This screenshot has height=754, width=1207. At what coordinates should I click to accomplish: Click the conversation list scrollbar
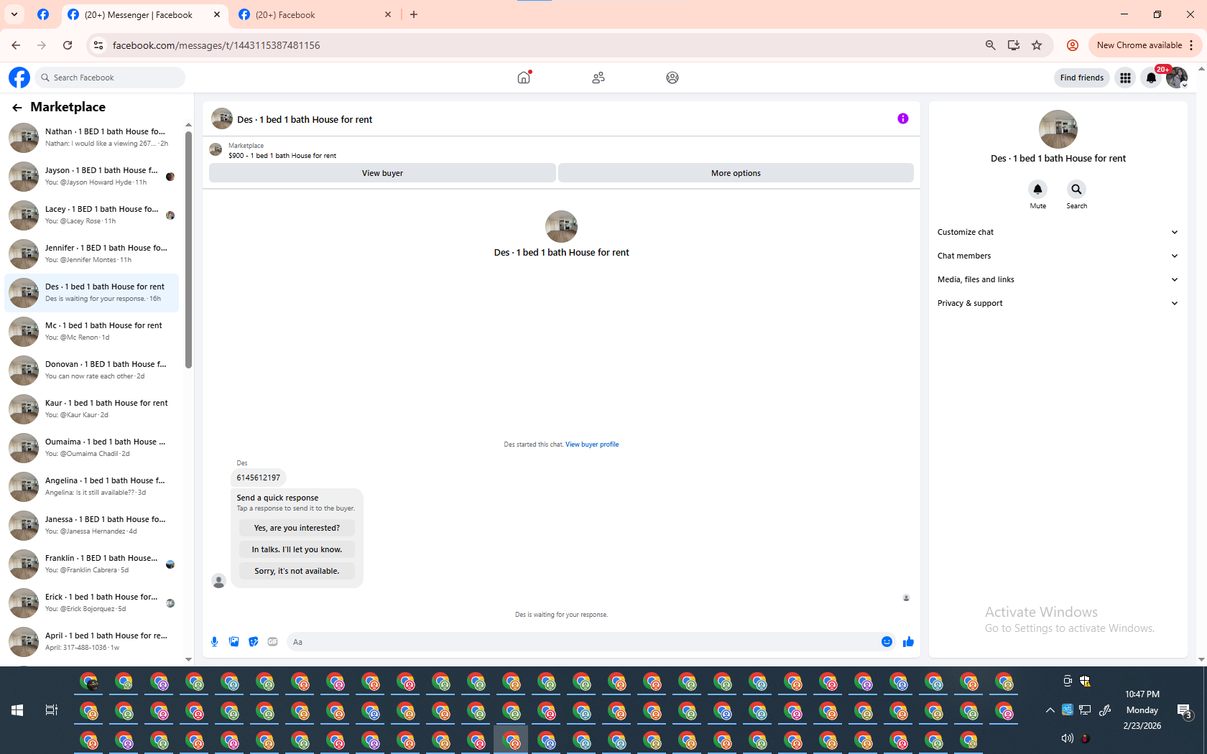pyautogui.click(x=188, y=251)
